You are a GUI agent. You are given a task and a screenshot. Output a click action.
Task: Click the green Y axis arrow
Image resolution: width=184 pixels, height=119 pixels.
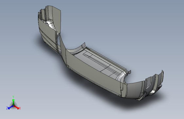pyautogui.click(x=13, y=102)
